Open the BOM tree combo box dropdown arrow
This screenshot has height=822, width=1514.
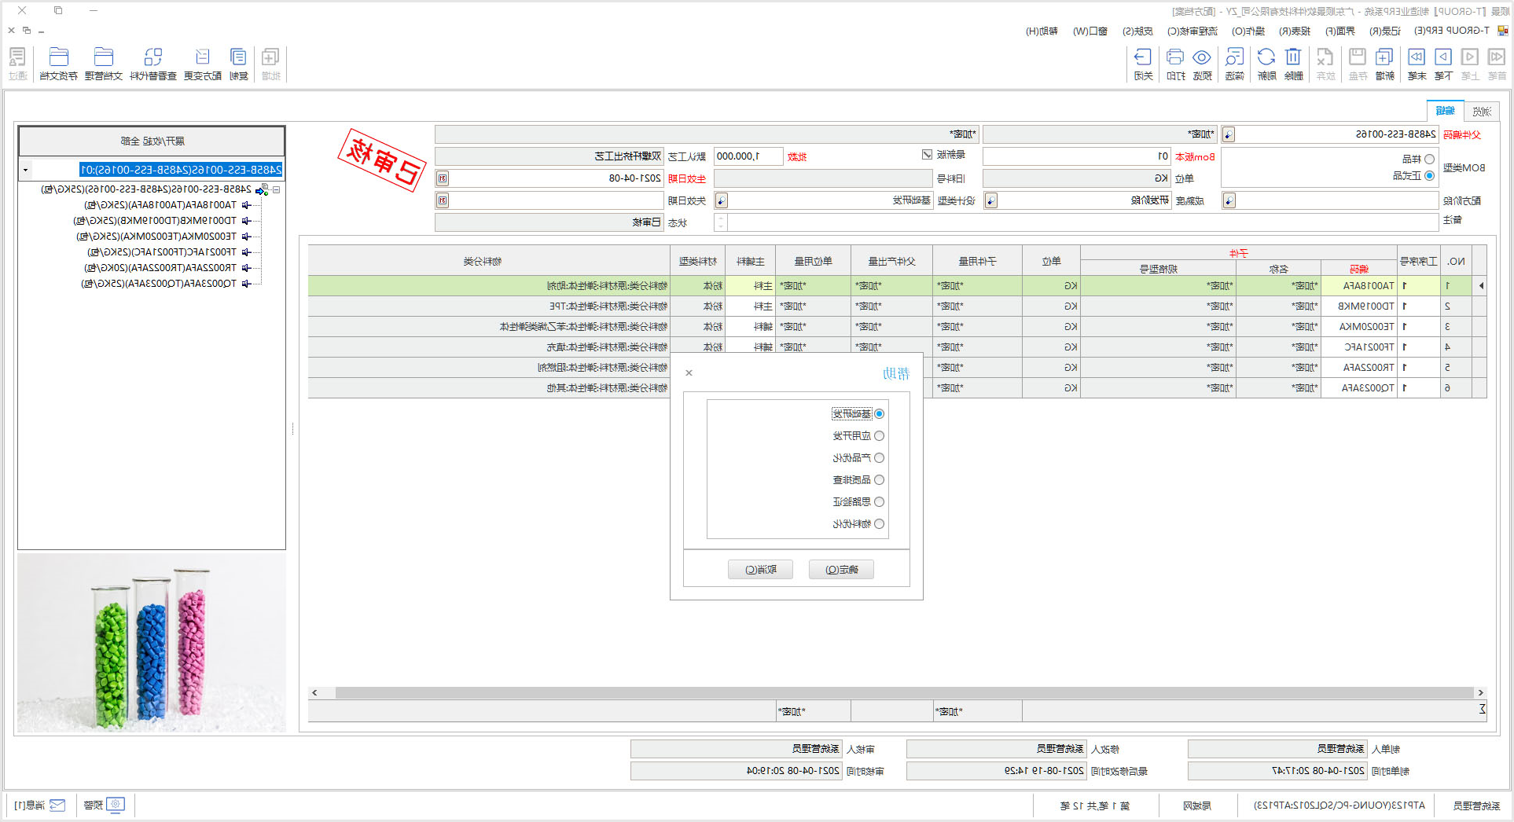click(26, 170)
